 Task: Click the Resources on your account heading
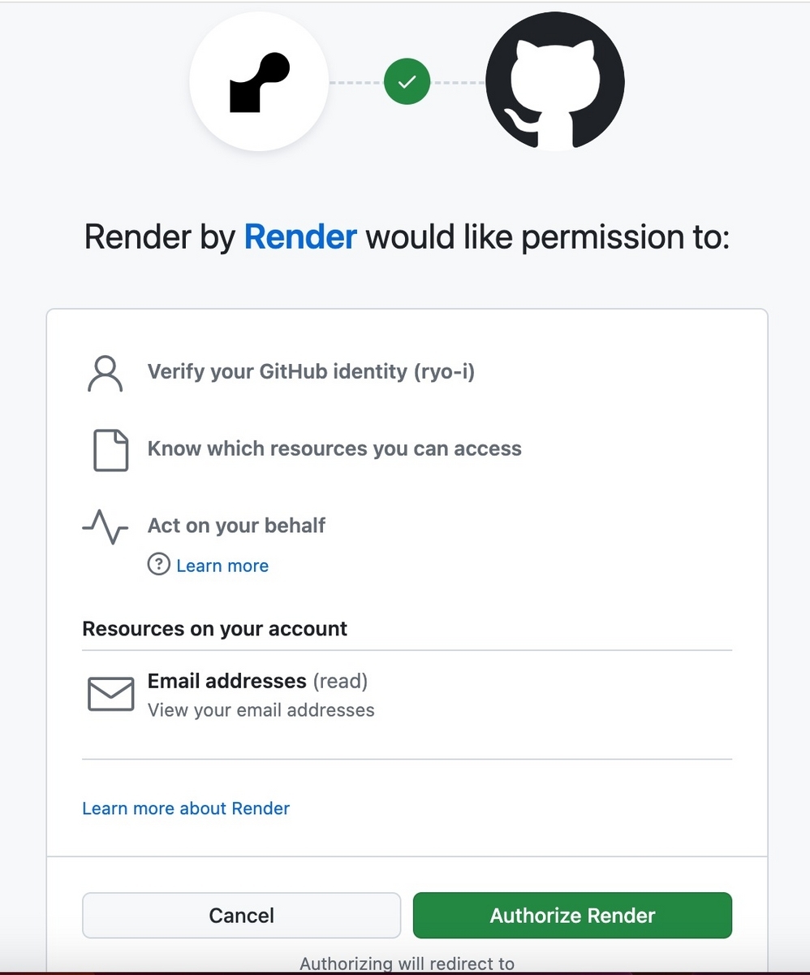click(215, 629)
